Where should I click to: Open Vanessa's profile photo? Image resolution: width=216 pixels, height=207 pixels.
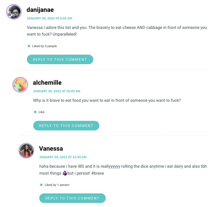pos(26,151)
